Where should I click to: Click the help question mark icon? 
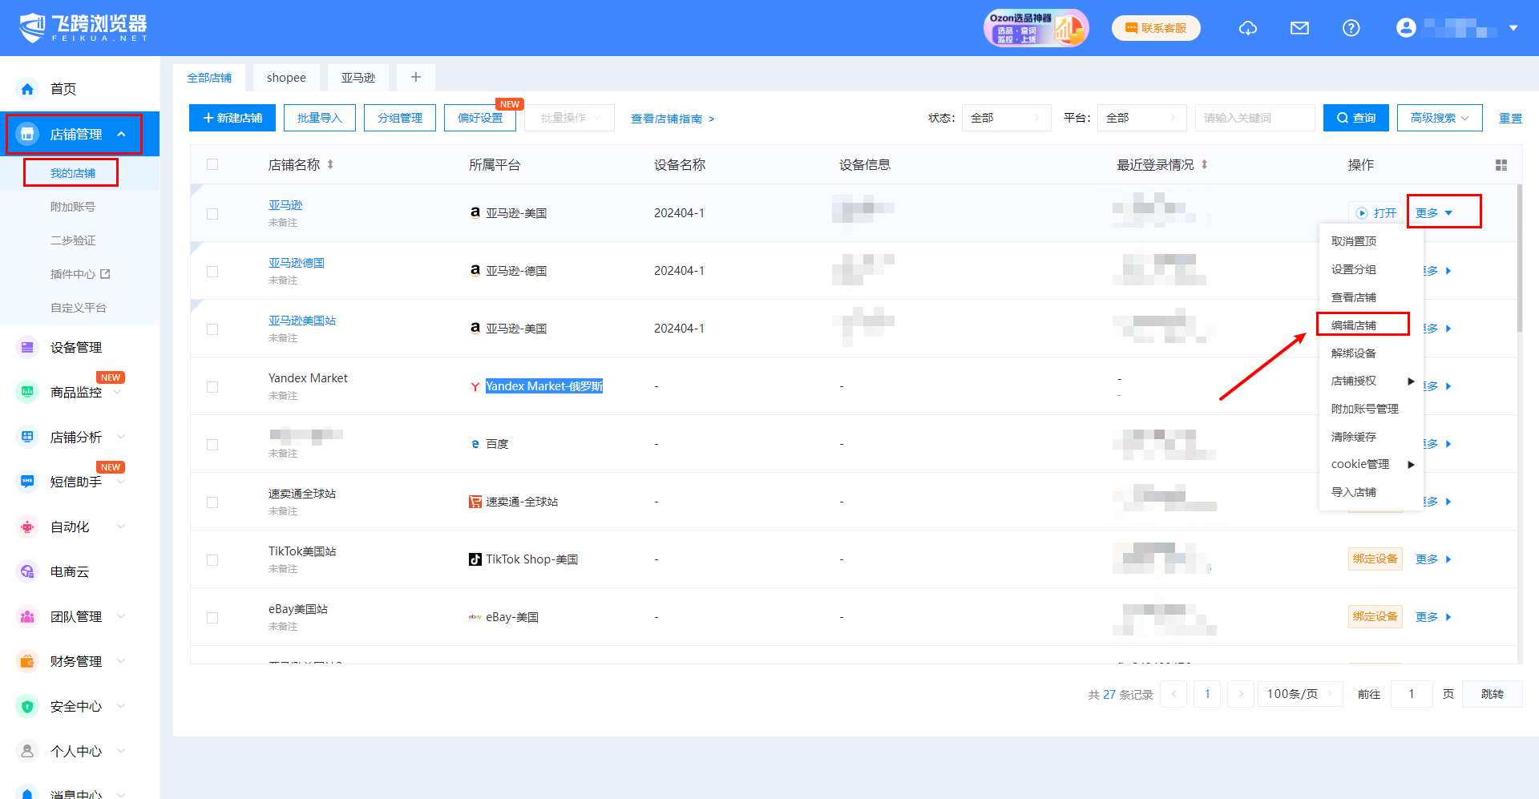click(1351, 28)
